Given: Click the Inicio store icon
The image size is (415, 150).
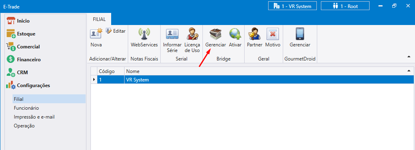Looking at the screenshot, I should click(x=11, y=21).
